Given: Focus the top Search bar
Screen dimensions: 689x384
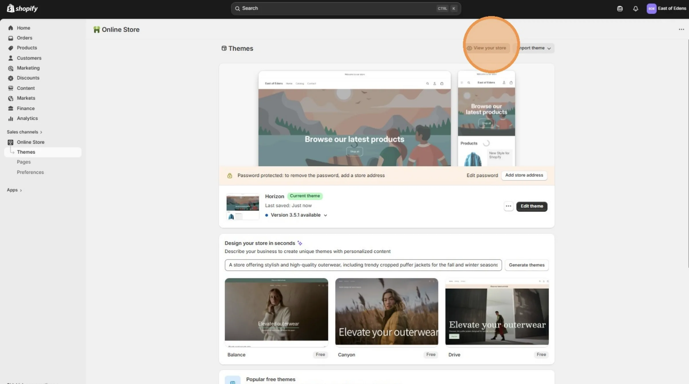Looking at the screenshot, I should [346, 9].
